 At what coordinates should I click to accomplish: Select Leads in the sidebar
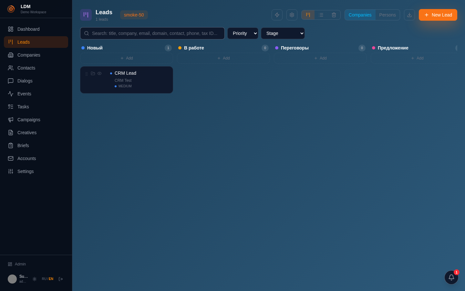(x=36, y=42)
